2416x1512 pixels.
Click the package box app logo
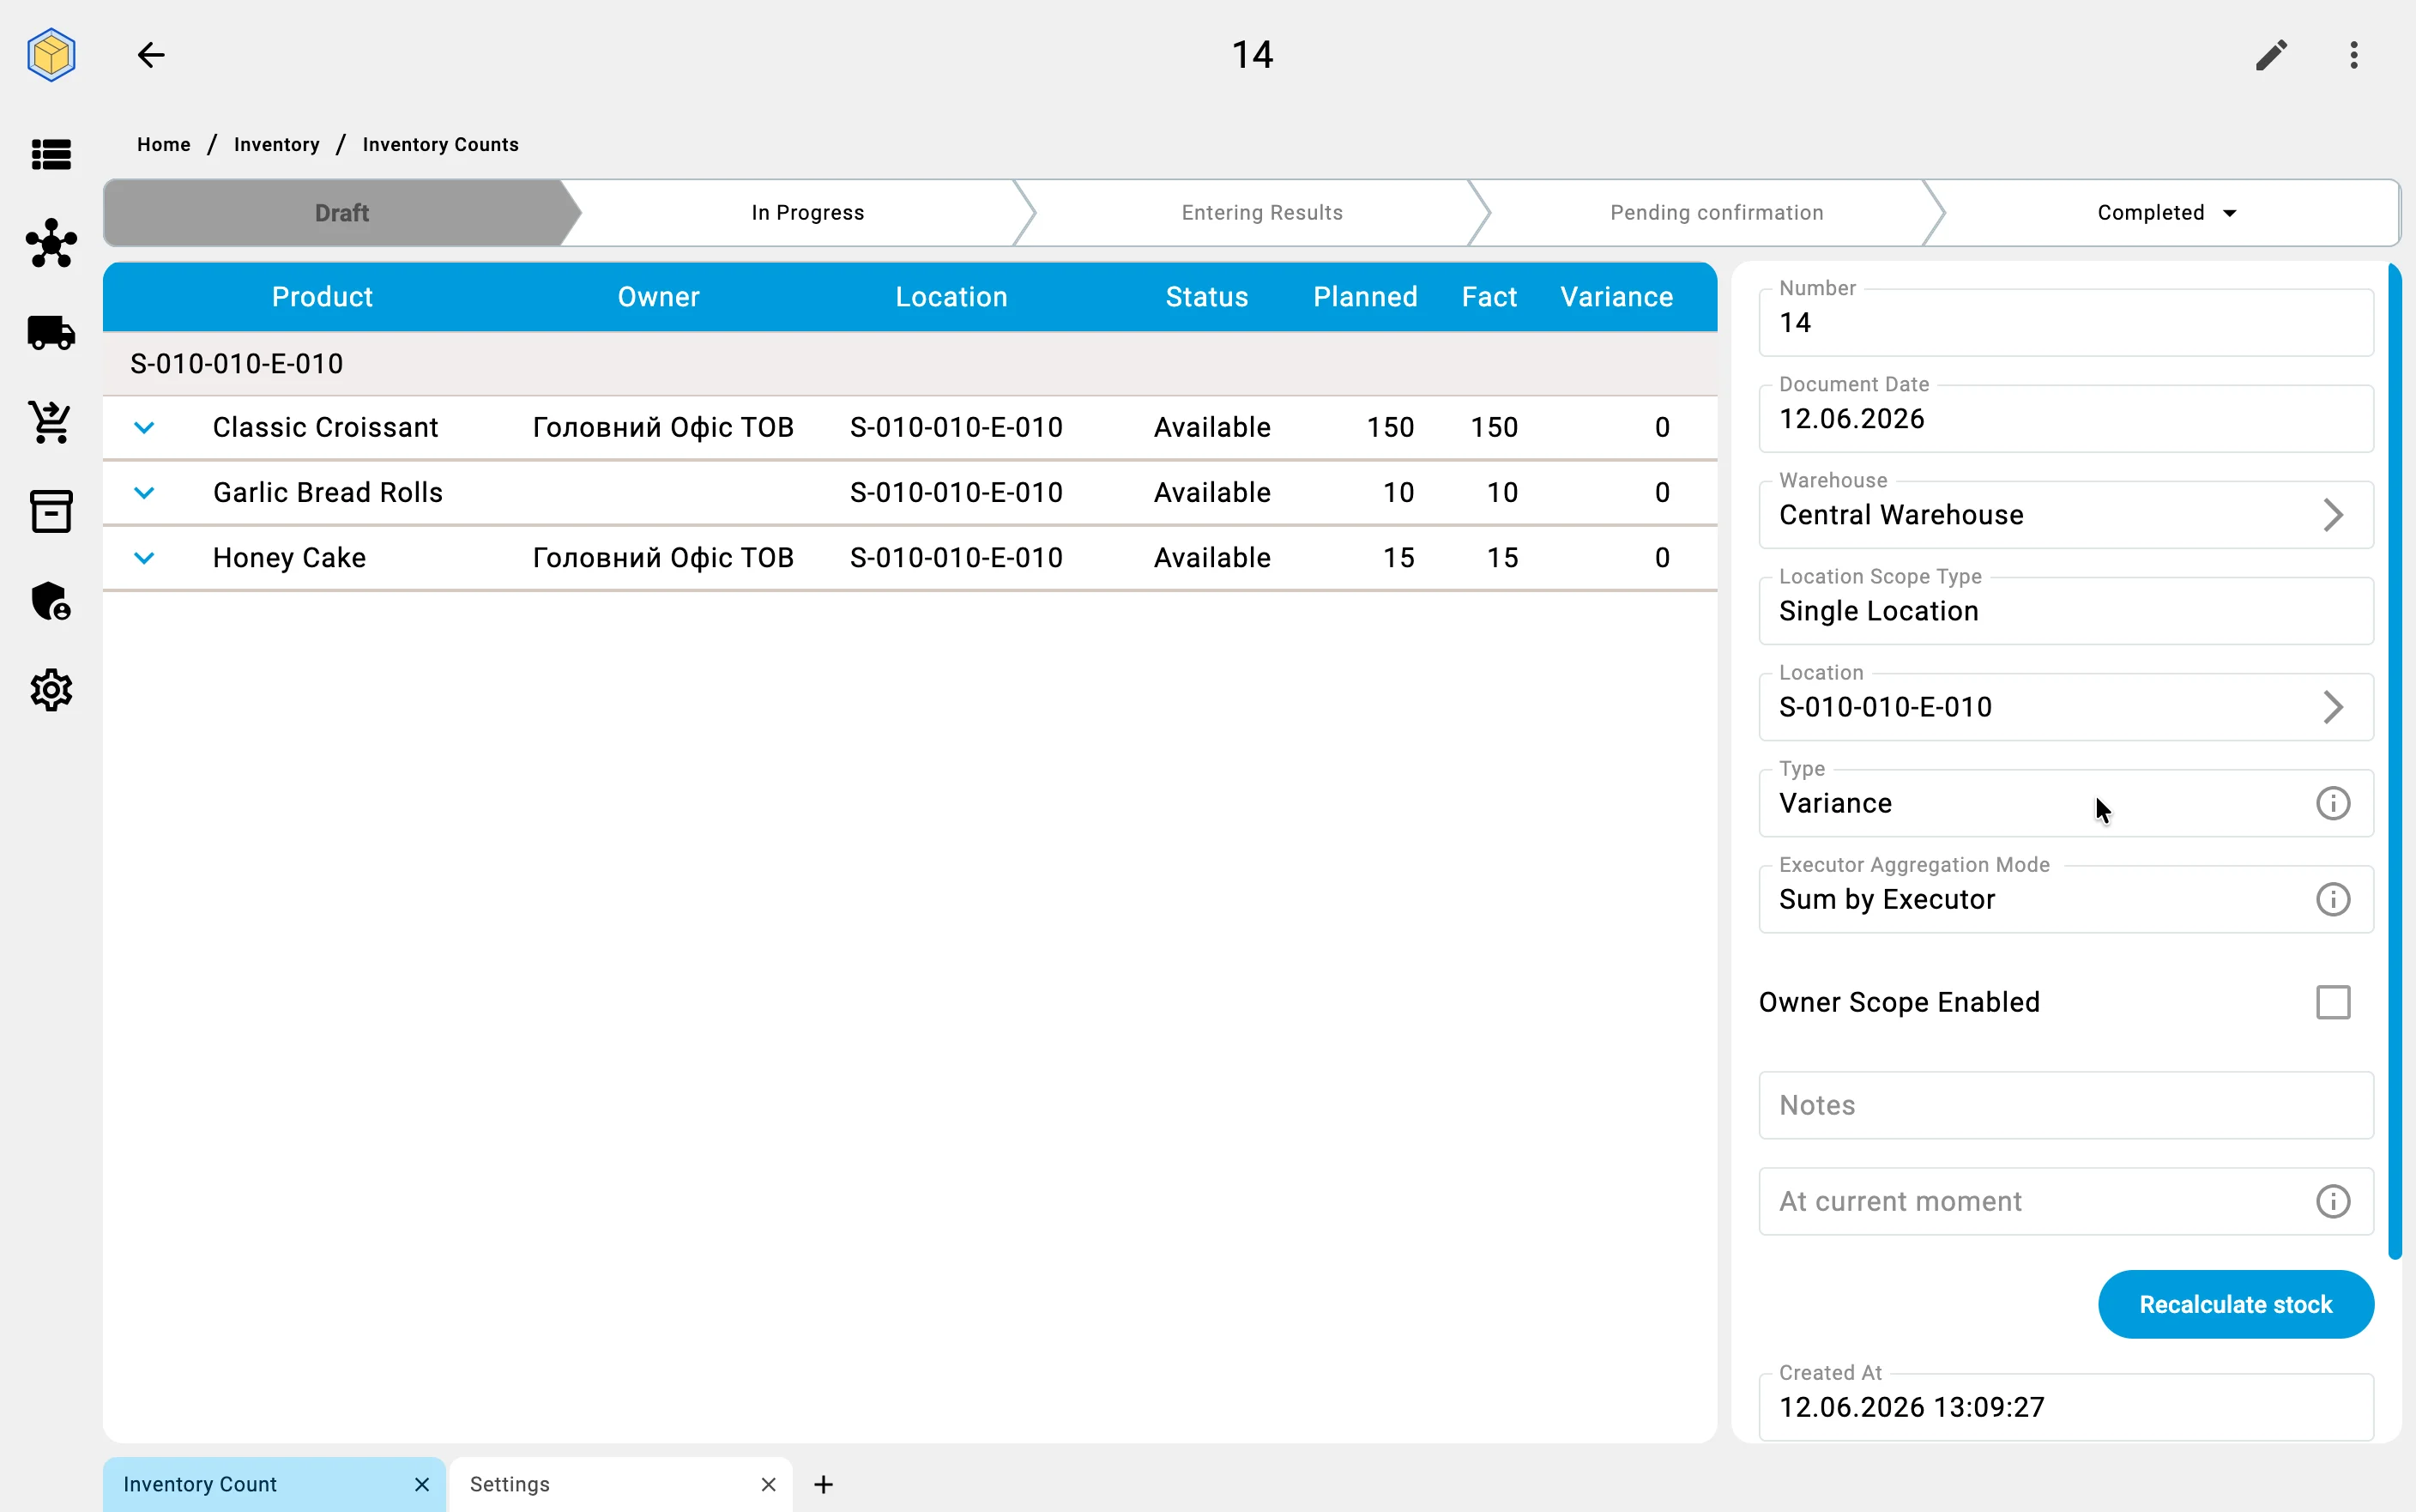pos(51,55)
